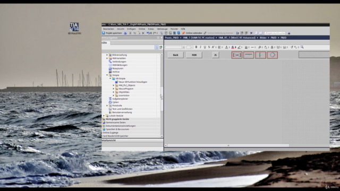This screenshot has width=340, height=191.
Task: Open the Hilfe menu
Action: [x=183, y=29]
